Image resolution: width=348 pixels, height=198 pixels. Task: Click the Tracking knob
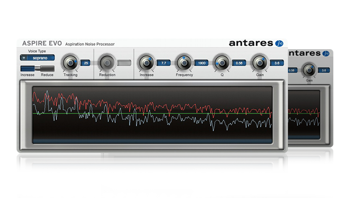coord(70,63)
